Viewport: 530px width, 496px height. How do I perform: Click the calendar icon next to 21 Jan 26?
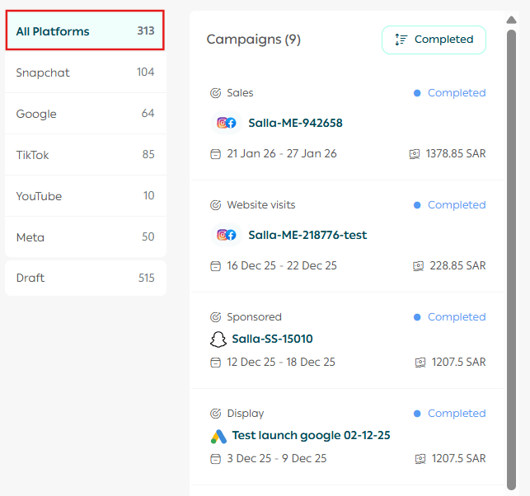click(216, 154)
